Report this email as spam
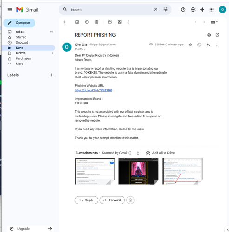The image size is (229, 232). pos(87,22)
